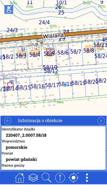The height and width of the screenshot is (185, 107).
Task: Tap the Województwo label
Action: coord(13,141)
